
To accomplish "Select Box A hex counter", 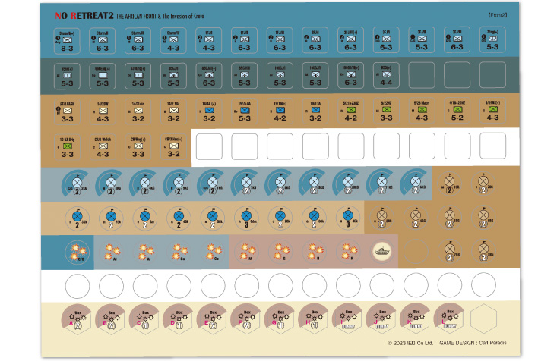I will [x=76, y=319].
